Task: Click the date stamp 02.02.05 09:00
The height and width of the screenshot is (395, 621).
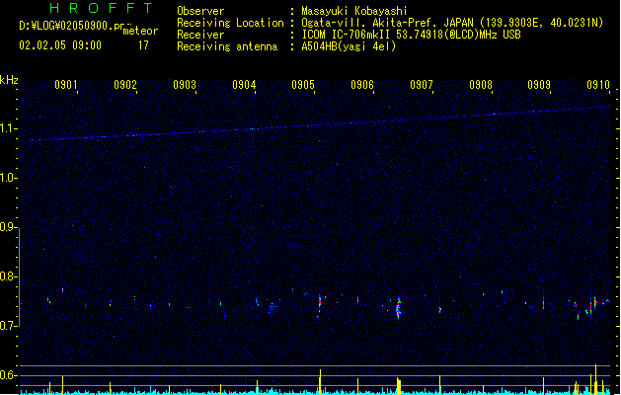Action: coord(60,45)
